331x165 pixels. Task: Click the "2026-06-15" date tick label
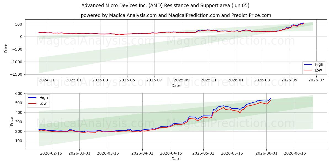click(295, 153)
